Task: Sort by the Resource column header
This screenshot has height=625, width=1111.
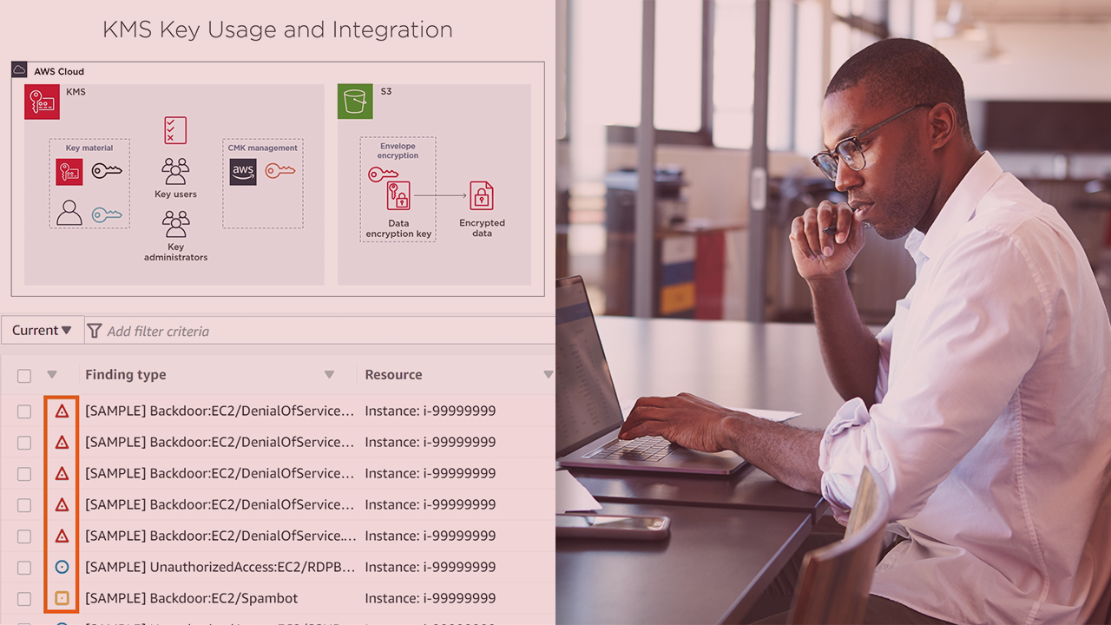Action: (x=393, y=375)
